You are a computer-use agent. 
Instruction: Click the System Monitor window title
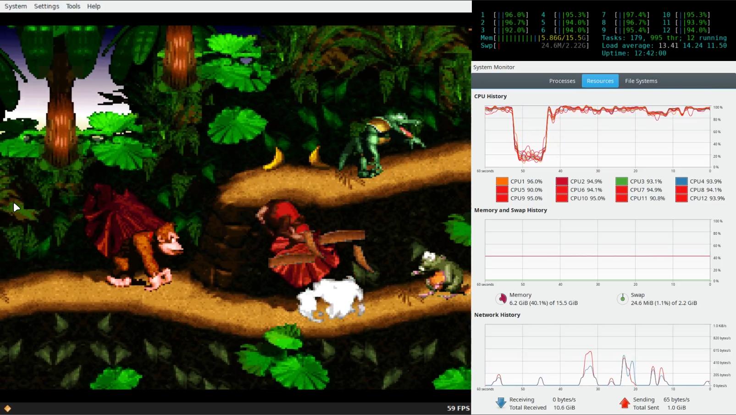[494, 67]
